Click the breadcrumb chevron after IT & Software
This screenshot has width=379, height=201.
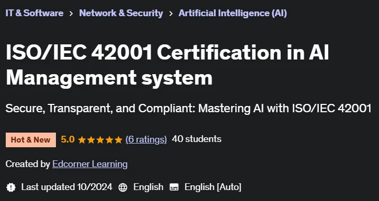[x=71, y=14]
